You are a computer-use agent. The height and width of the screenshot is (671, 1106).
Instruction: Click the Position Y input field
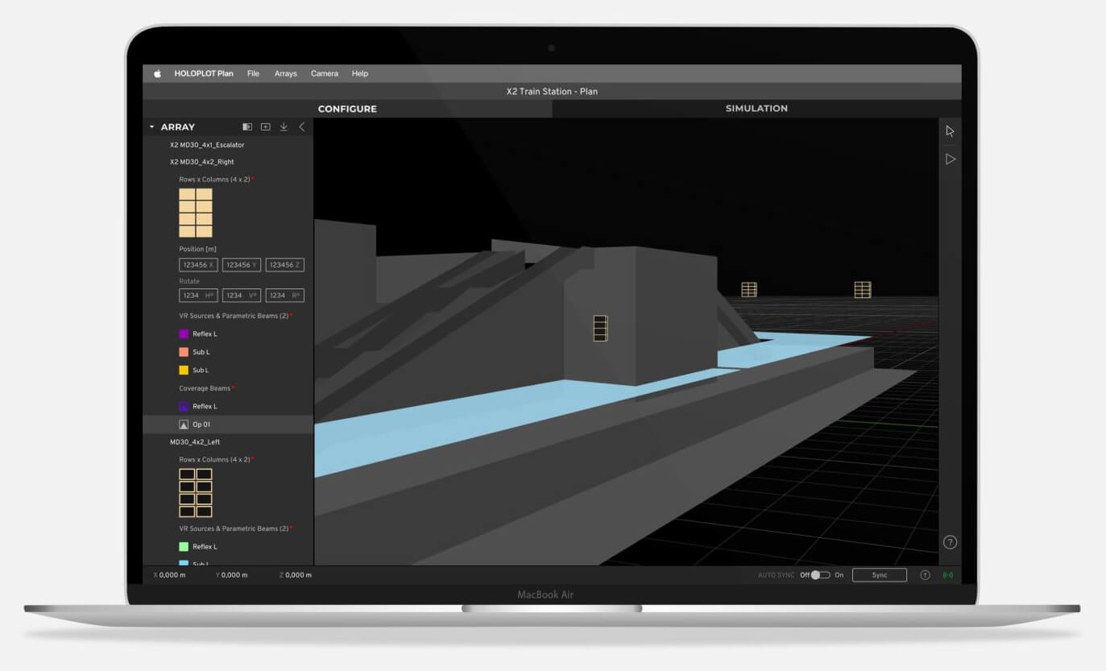point(242,265)
